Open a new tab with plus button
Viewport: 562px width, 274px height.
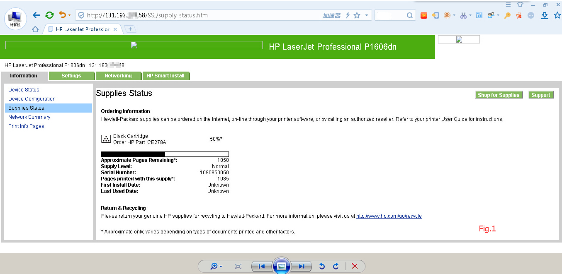click(130, 29)
